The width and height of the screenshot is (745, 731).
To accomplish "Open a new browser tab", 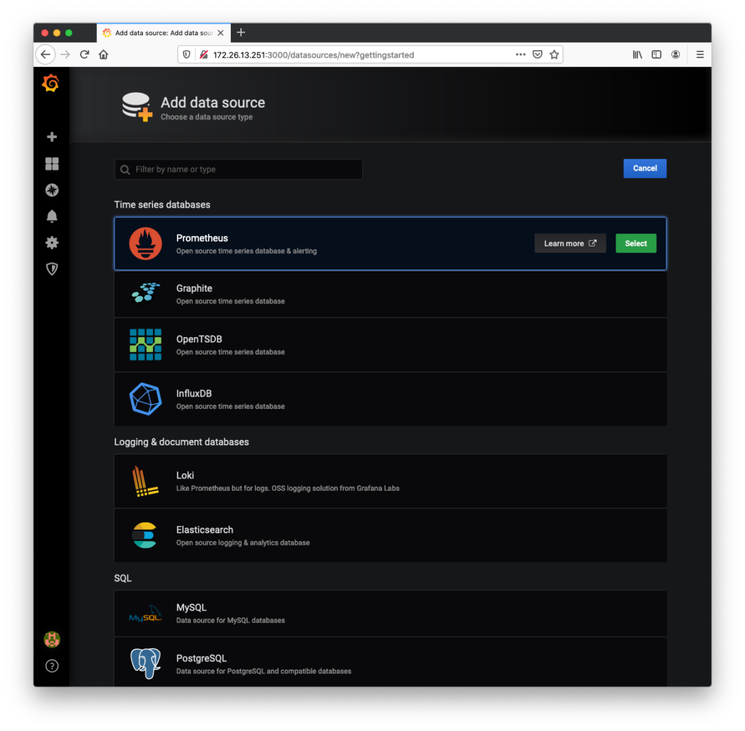I will (x=241, y=32).
